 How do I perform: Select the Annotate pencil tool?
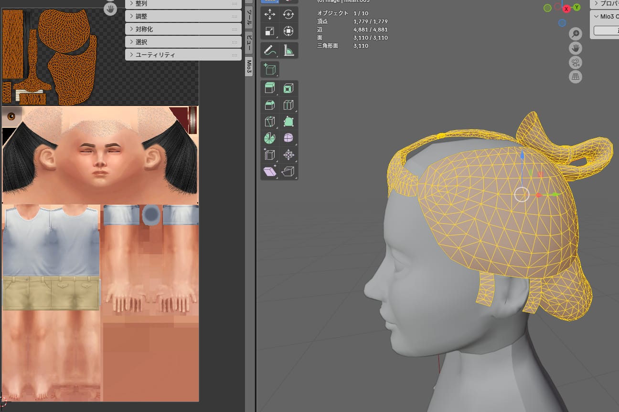[x=270, y=50]
